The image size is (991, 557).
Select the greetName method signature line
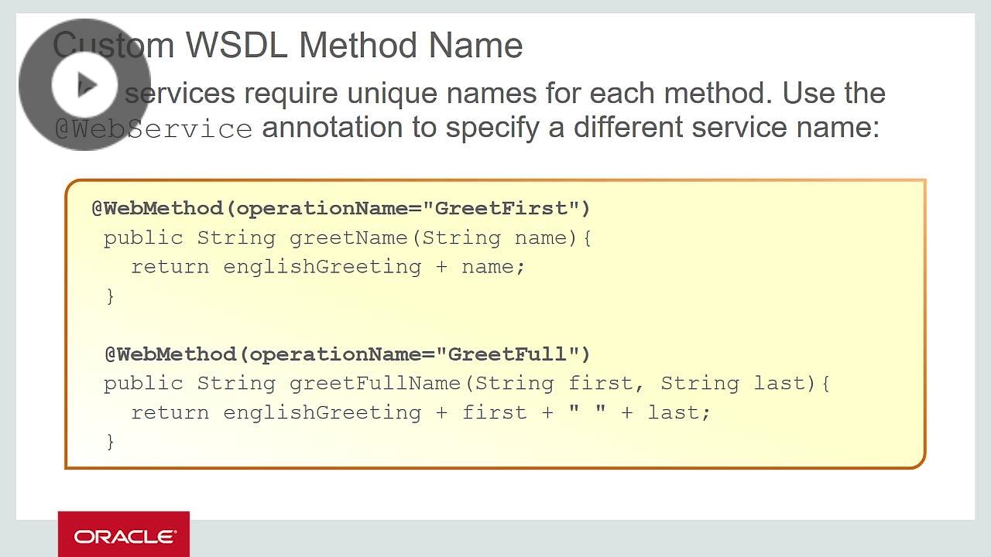pyautogui.click(x=348, y=237)
